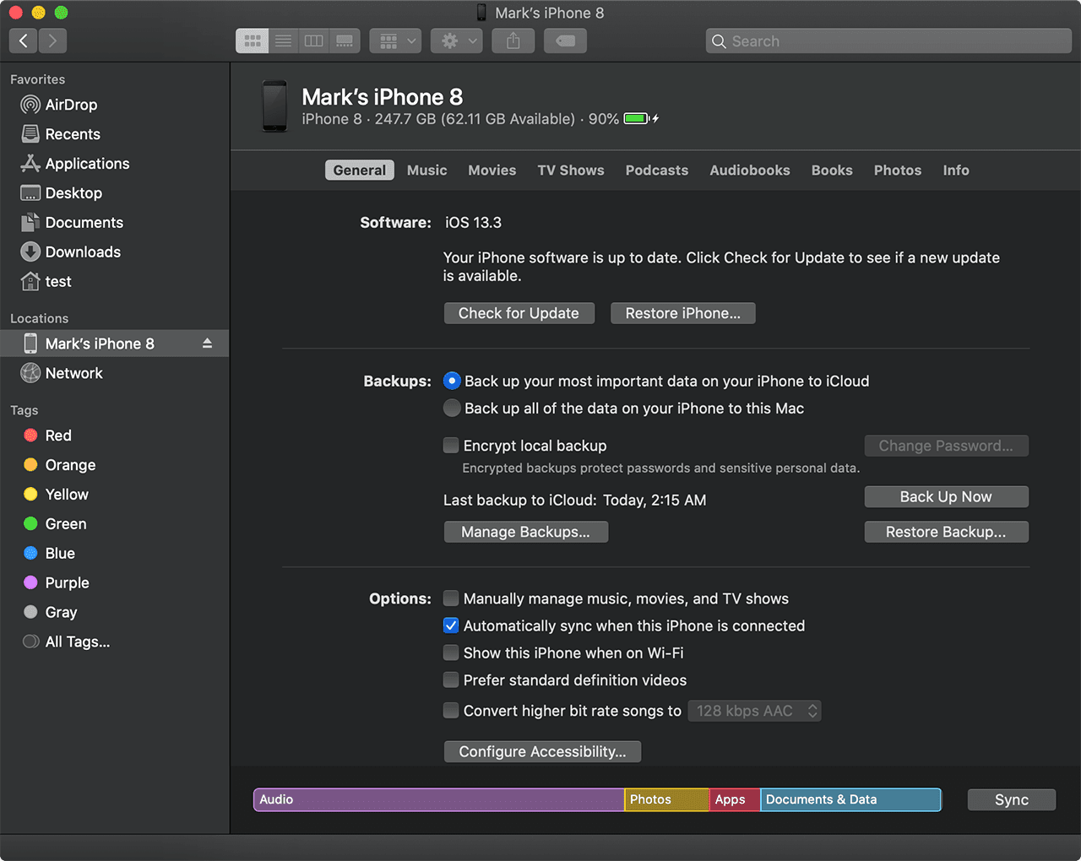This screenshot has height=861, width=1081.
Task: Eject Mark's iPhone 8 from sidebar
Action: 207,344
